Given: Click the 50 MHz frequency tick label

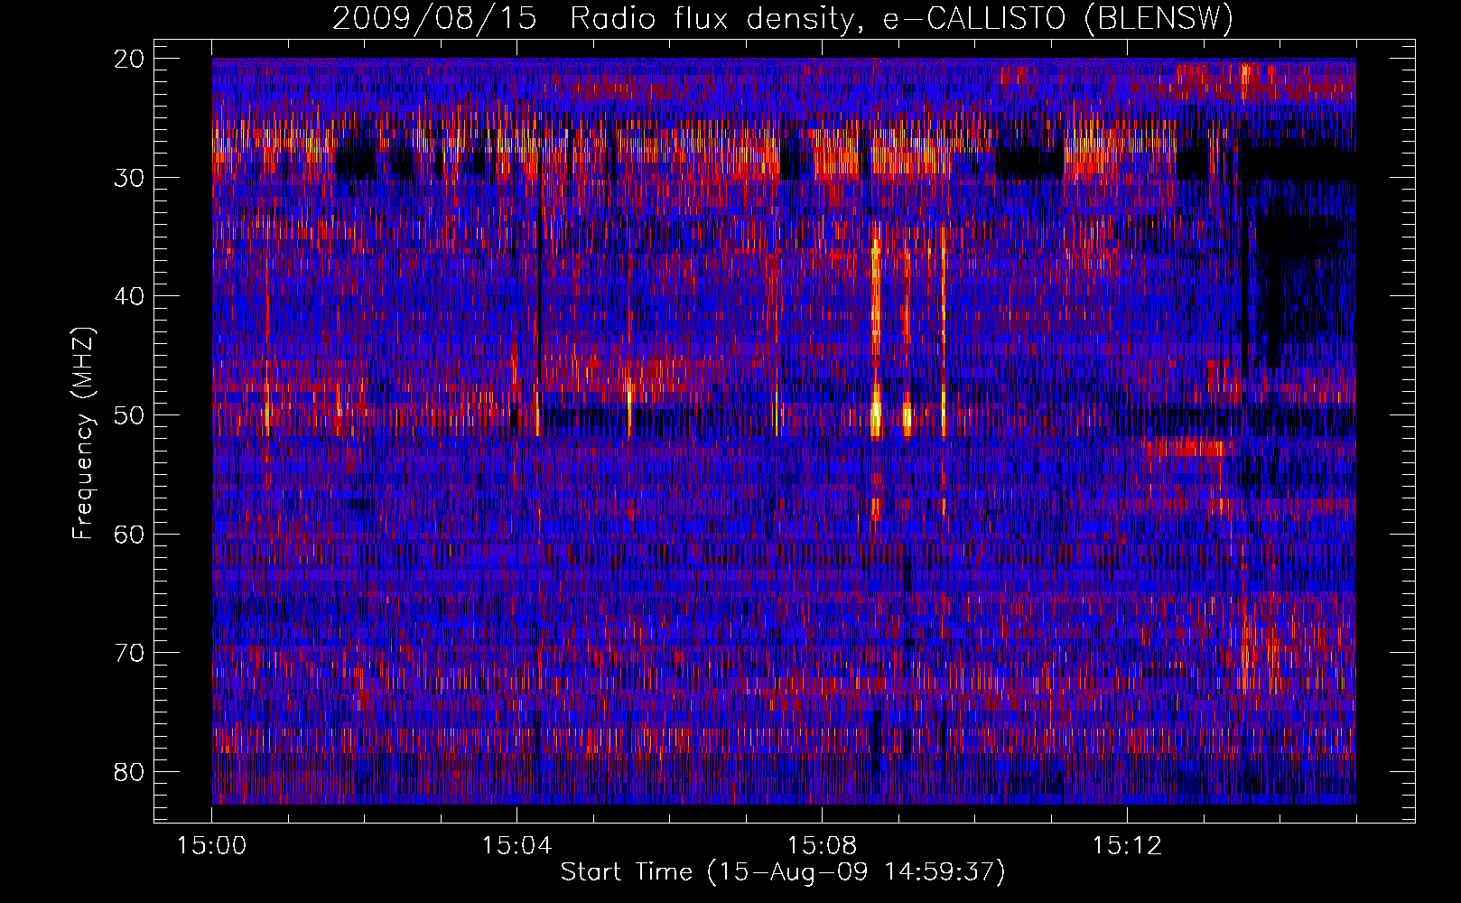Looking at the screenshot, I should [130, 415].
